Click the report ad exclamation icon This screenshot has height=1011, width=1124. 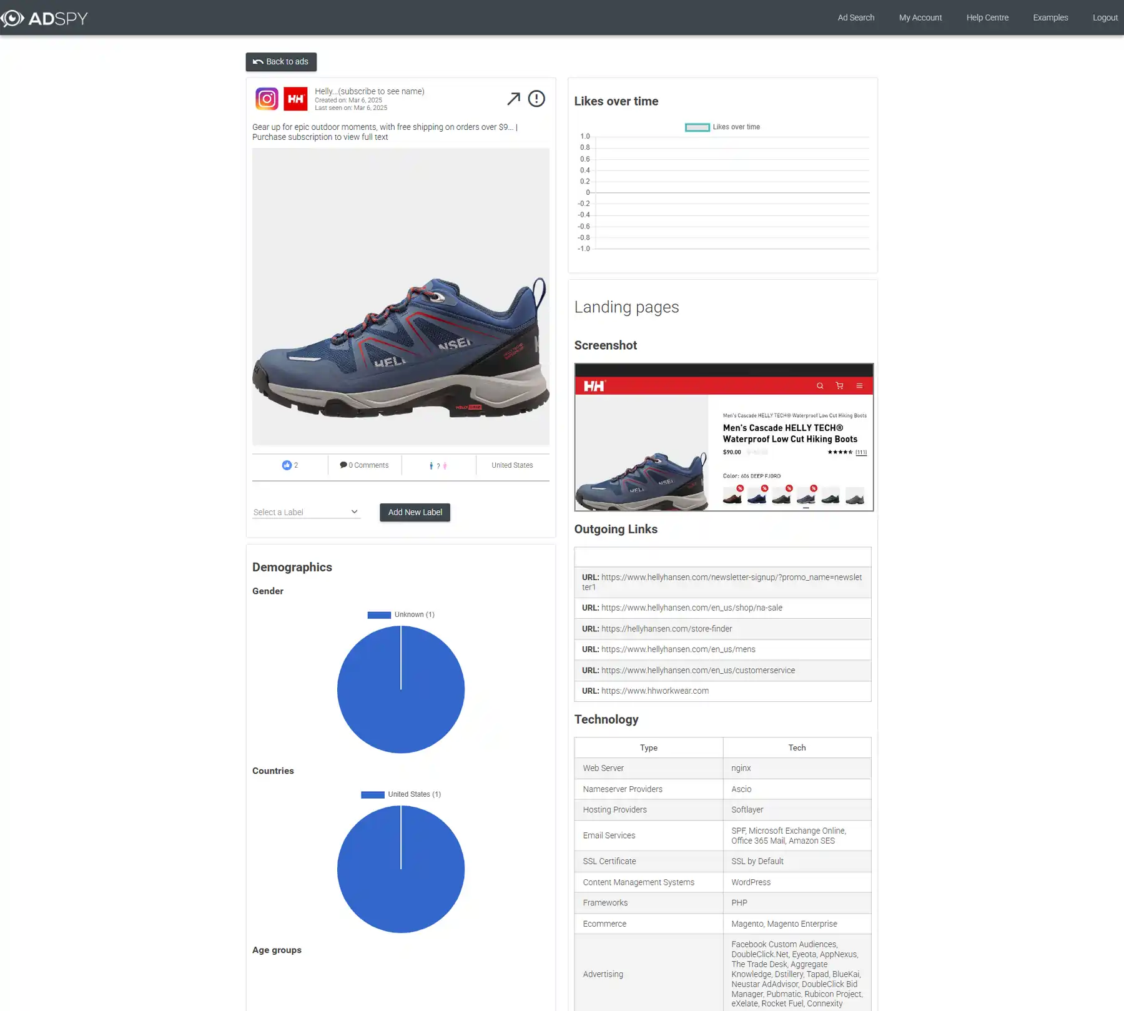coord(536,99)
